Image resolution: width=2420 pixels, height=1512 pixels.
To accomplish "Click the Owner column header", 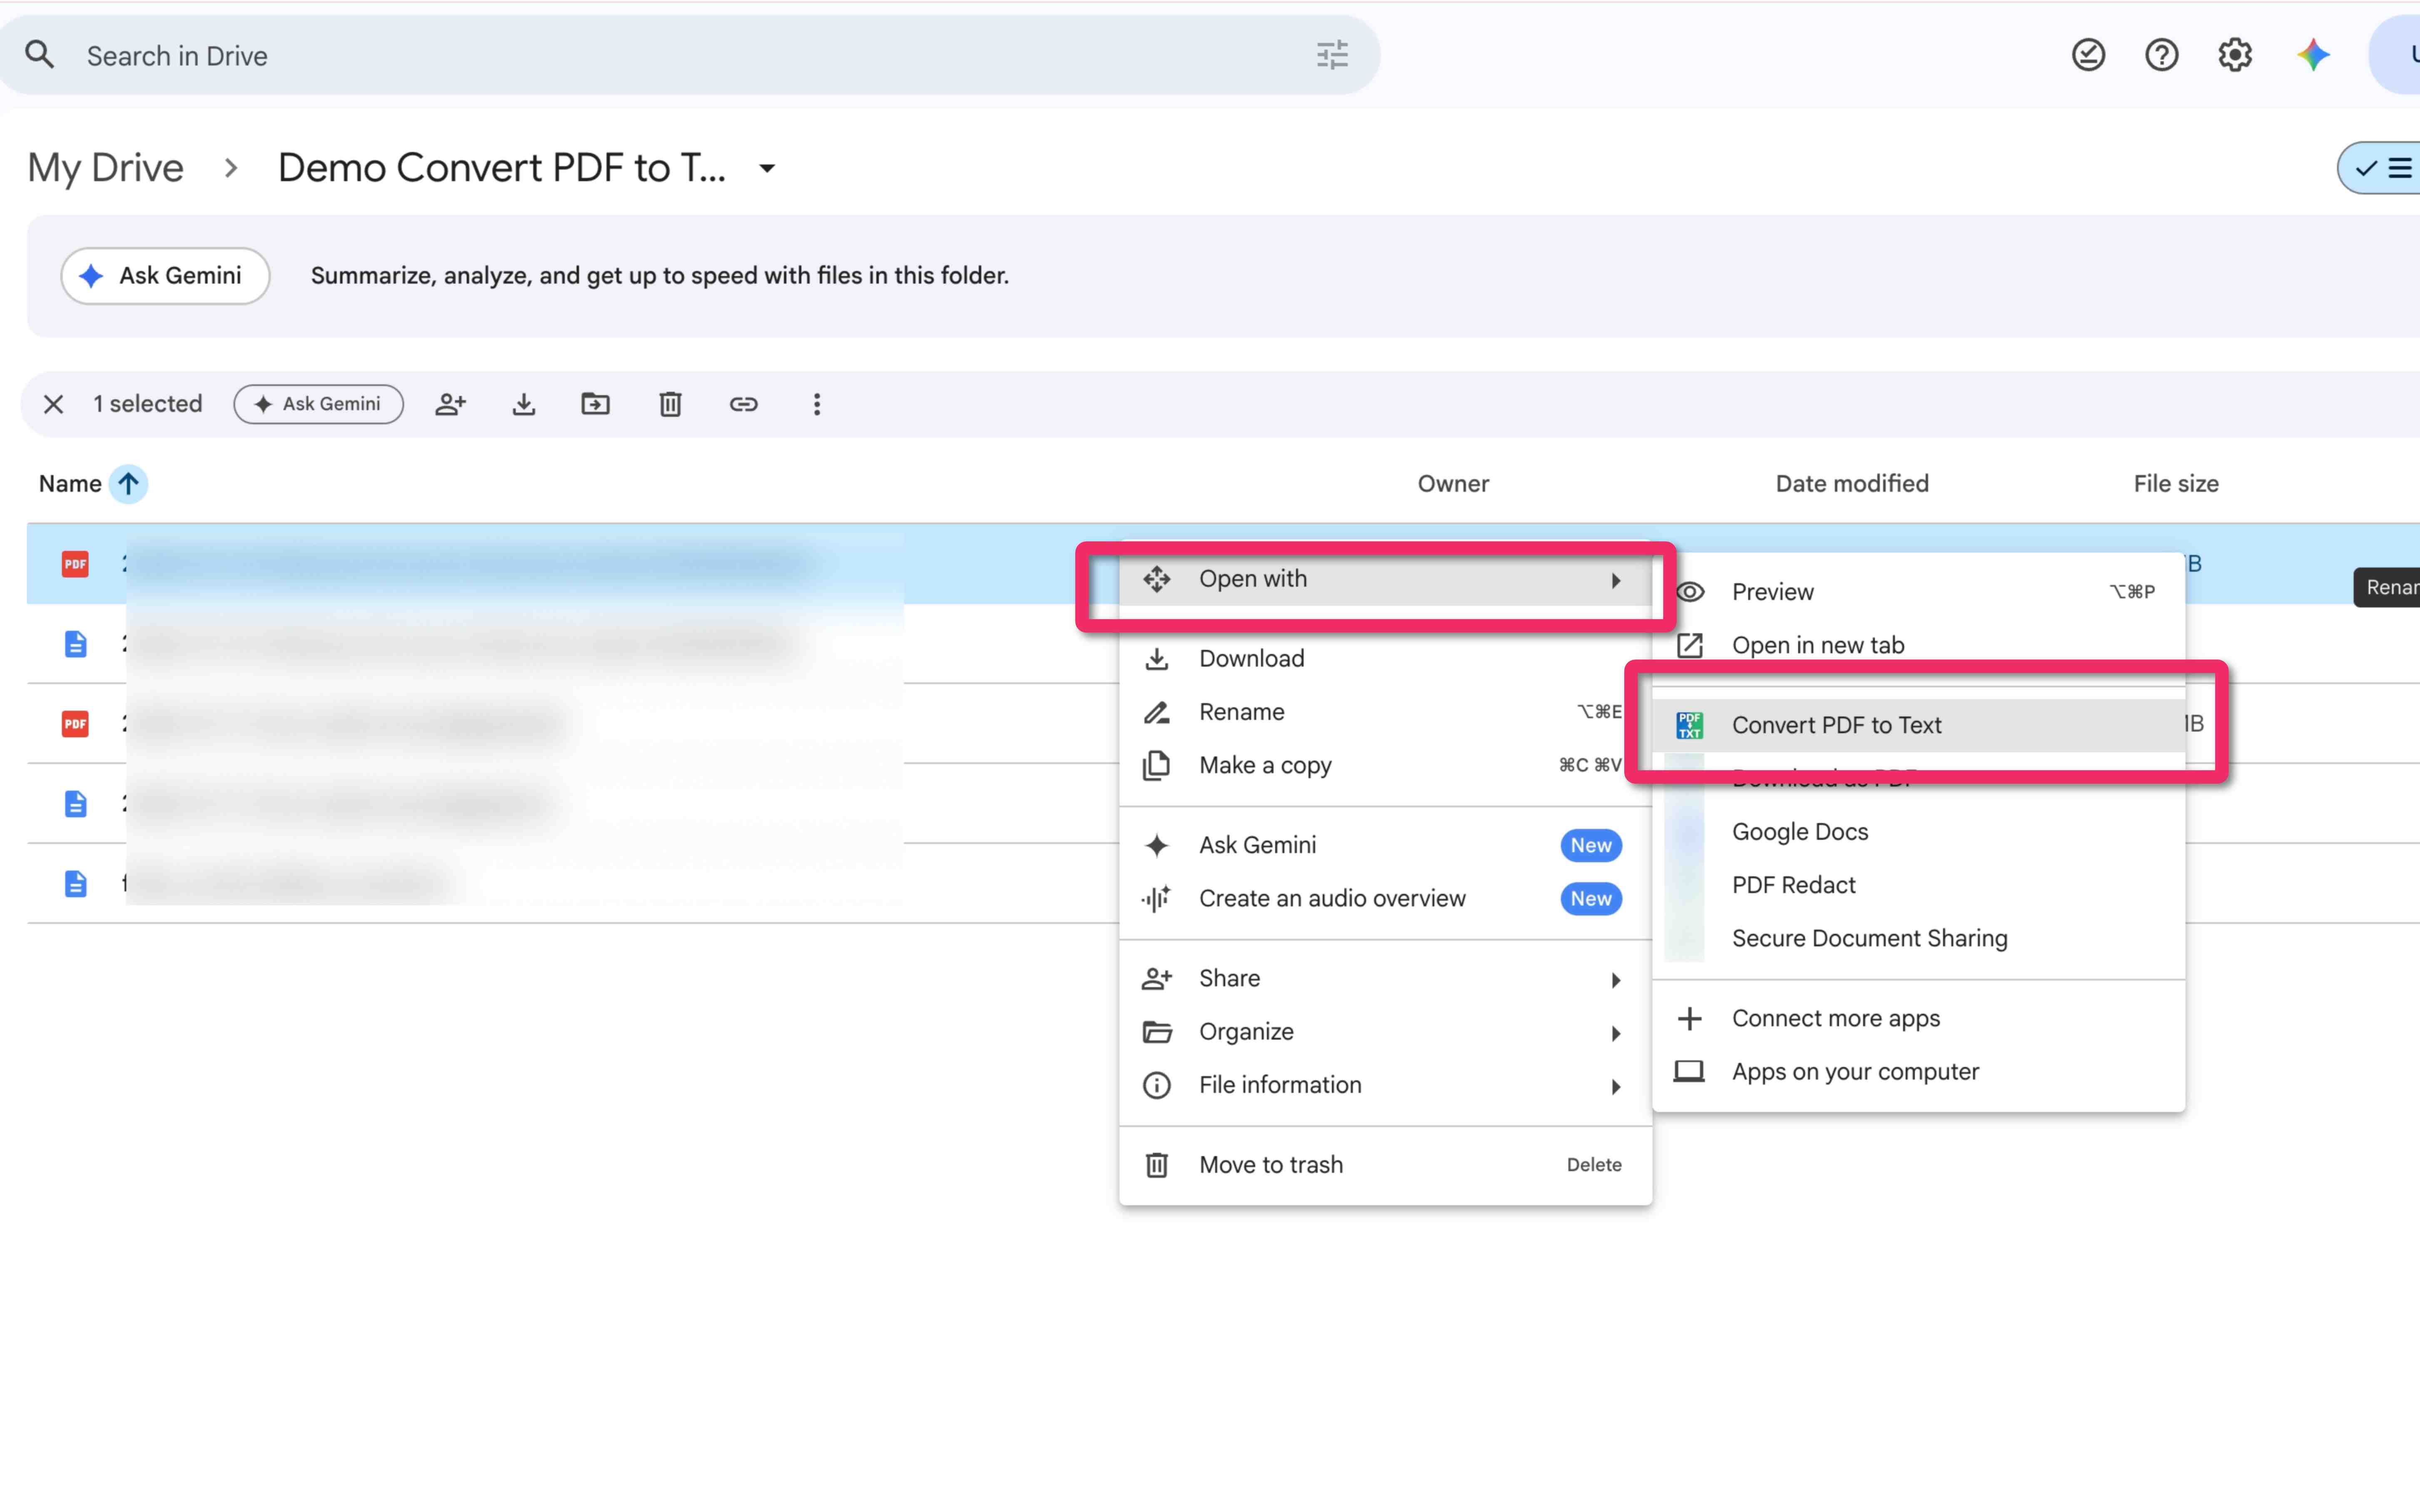I will [1453, 484].
